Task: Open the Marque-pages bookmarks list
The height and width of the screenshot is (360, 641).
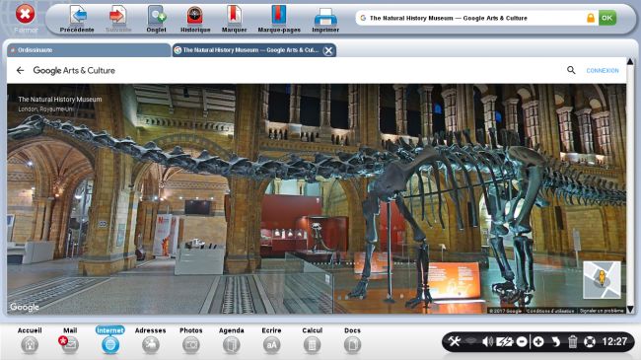Action: click(279, 15)
